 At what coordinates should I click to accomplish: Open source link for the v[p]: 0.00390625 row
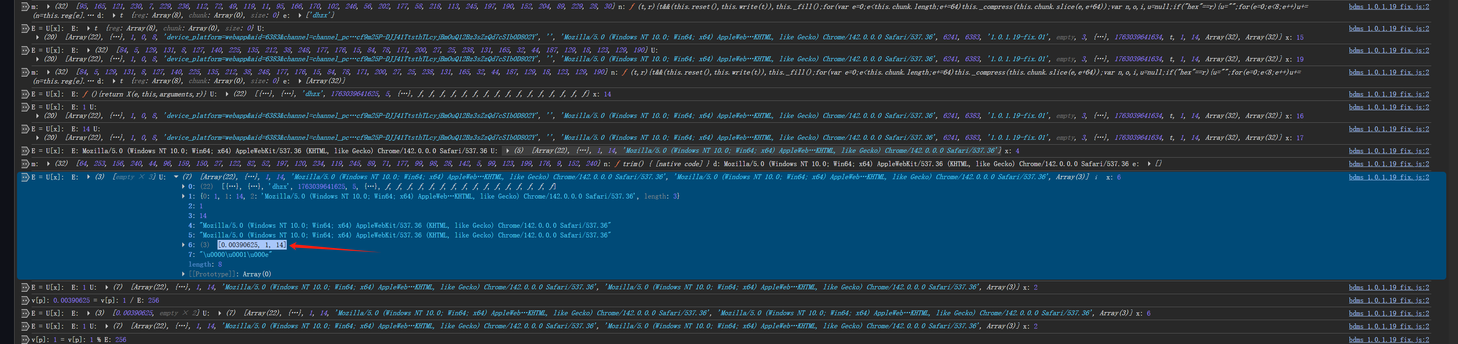coord(1388,300)
